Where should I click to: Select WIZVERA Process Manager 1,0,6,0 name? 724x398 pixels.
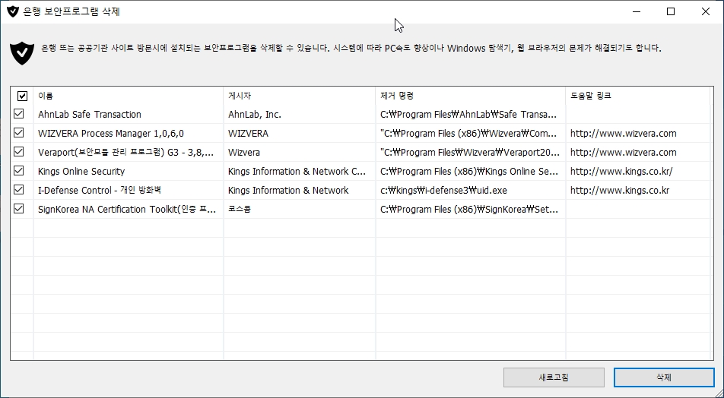click(x=111, y=133)
